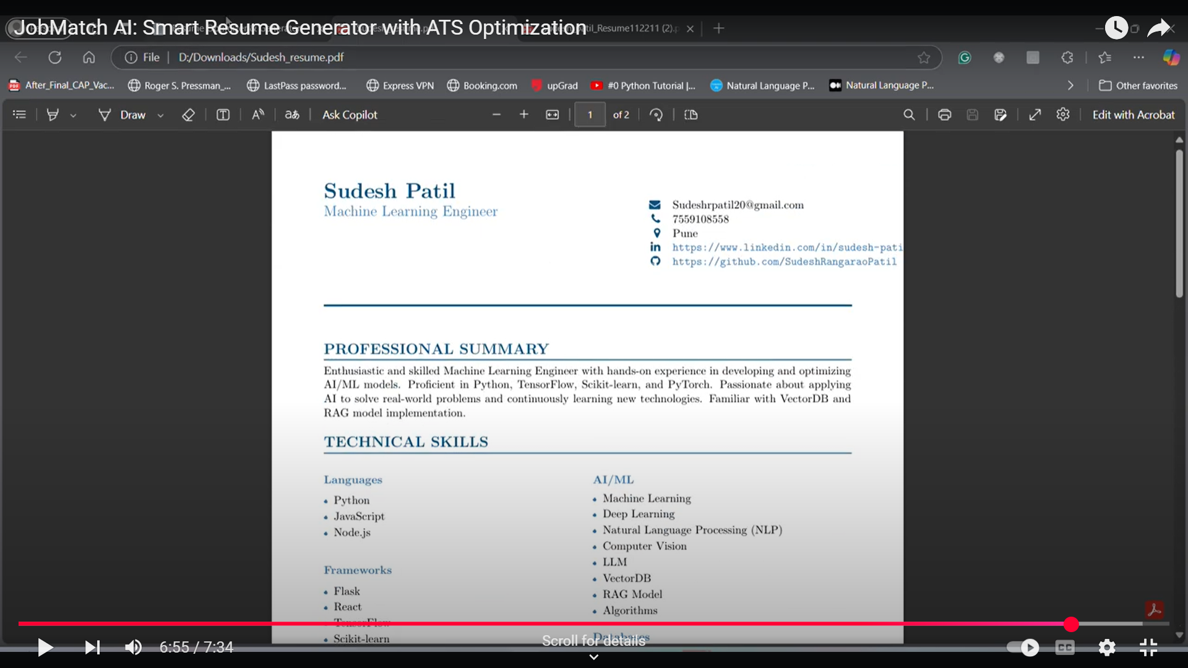Screen dimensions: 1188x668
Task: Expand the Highlight tool dropdown arrow
Action: click(x=73, y=116)
